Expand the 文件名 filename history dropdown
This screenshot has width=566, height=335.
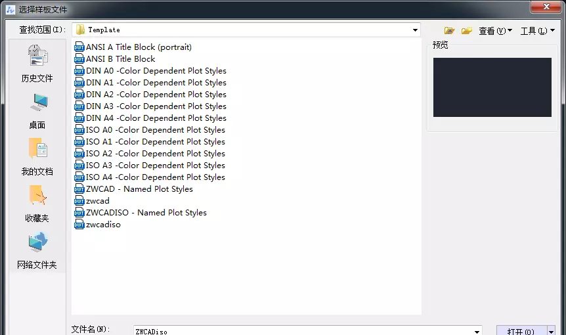coord(477,332)
